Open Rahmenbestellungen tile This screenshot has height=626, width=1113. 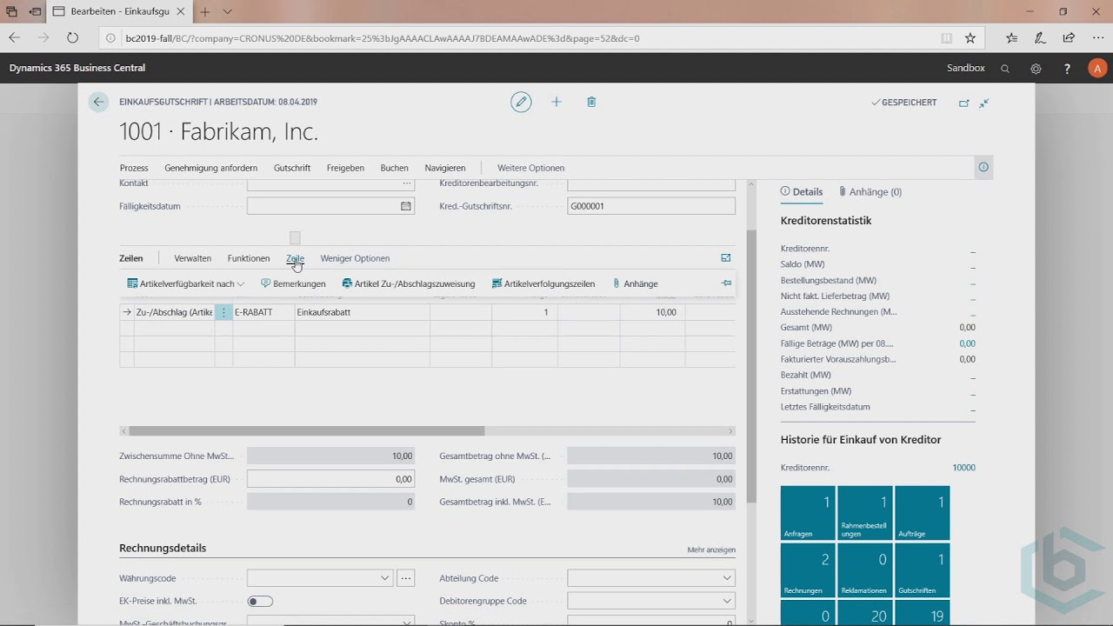(x=865, y=513)
